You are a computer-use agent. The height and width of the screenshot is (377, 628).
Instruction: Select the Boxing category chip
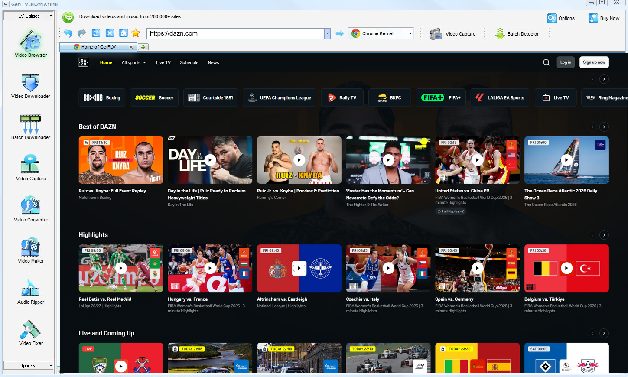[102, 97]
